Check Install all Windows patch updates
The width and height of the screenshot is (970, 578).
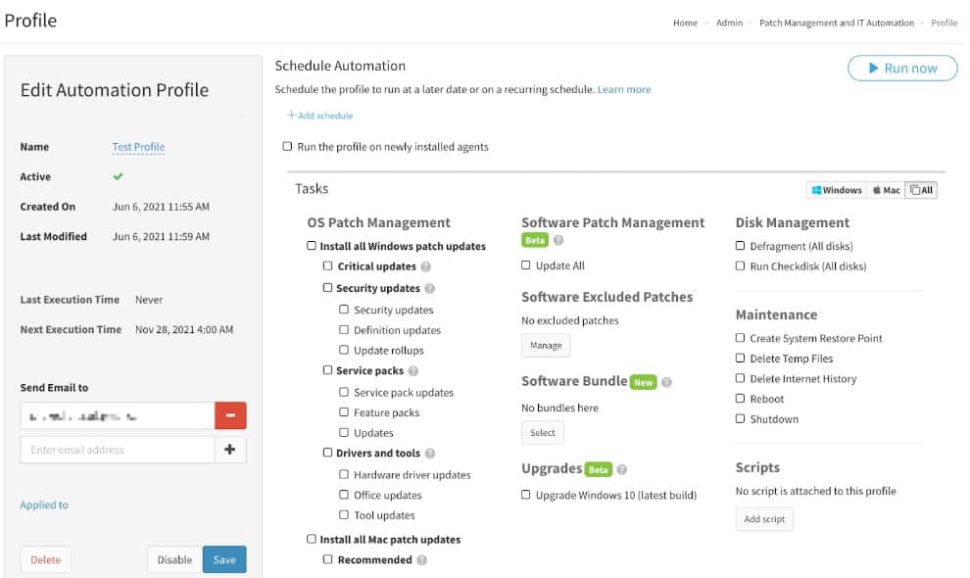(312, 246)
